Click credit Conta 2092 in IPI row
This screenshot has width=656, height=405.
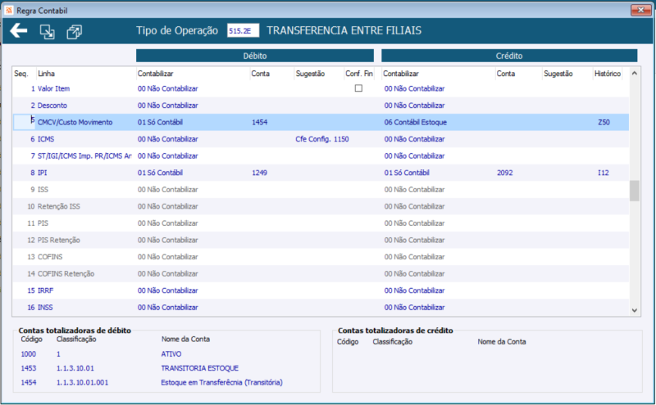click(x=504, y=173)
